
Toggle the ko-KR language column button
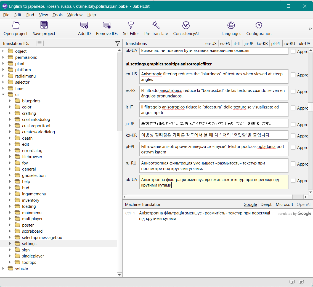(262, 44)
